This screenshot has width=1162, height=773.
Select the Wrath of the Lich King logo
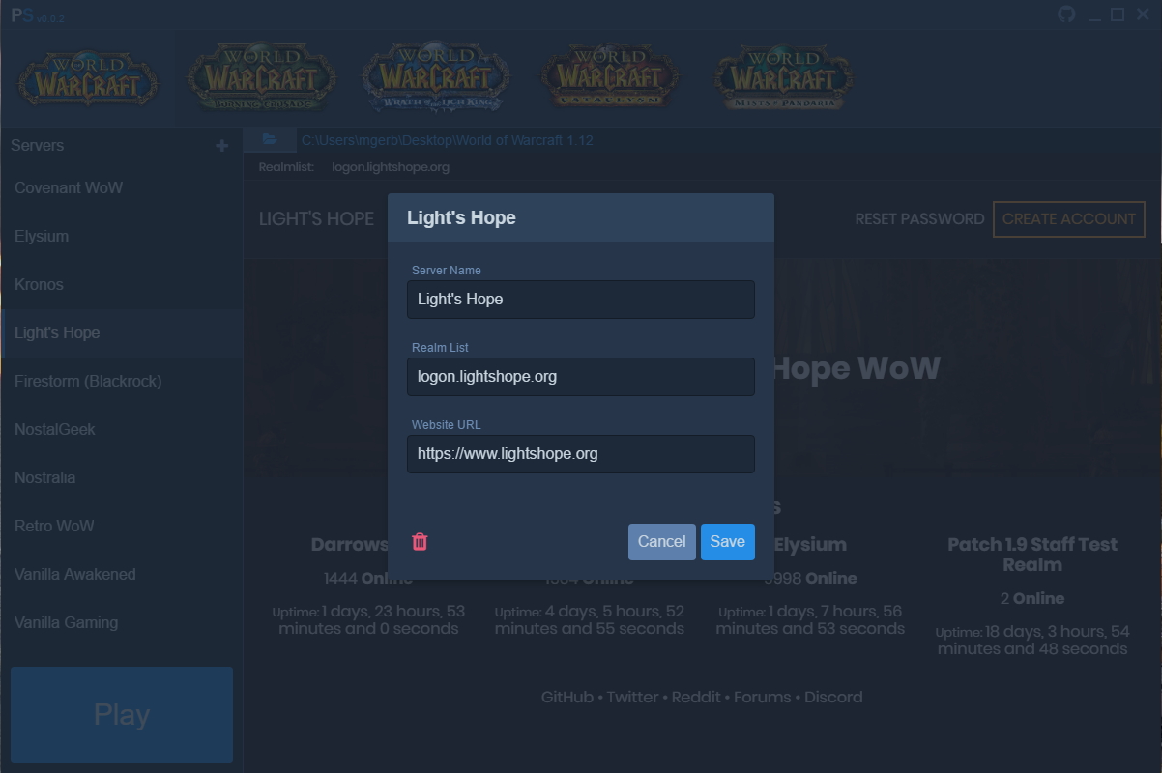(x=436, y=77)
